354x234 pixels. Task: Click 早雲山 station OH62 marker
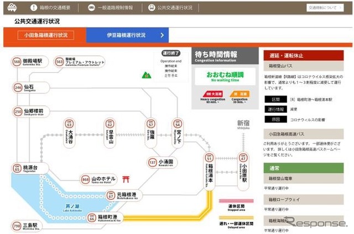tap(110, 133)
